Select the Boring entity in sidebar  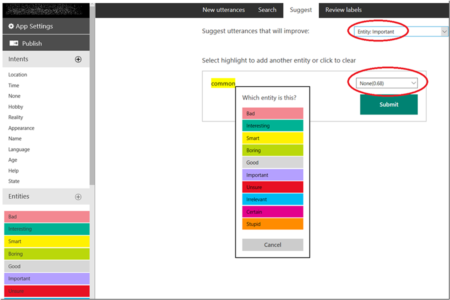pos(47,254)
